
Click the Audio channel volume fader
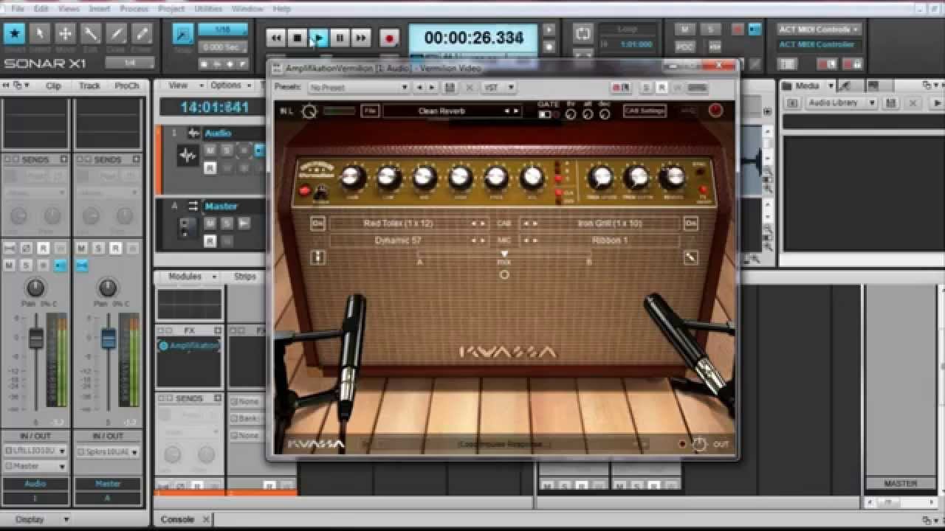(36, 339)
